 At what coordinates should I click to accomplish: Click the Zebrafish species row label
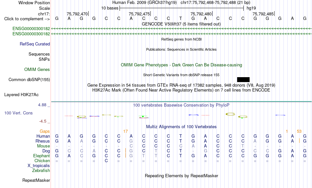pos(41,170)
